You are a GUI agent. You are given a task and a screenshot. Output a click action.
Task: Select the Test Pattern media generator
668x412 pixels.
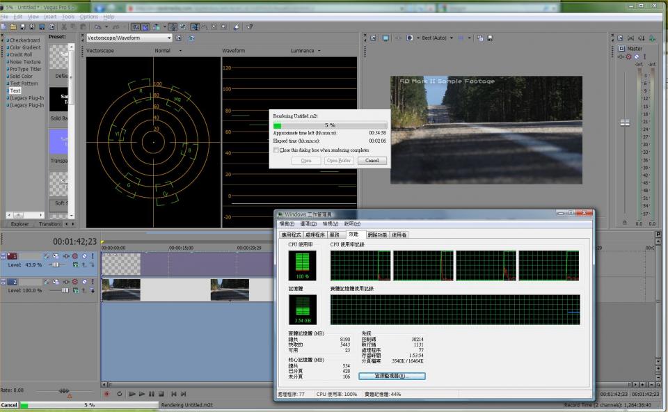(x=24, y=84)
